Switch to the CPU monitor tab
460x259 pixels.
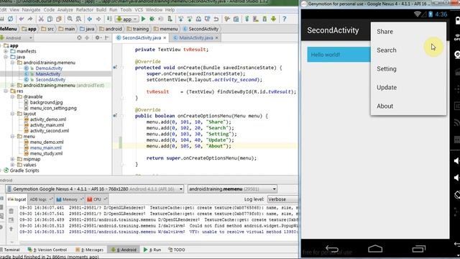97,199
